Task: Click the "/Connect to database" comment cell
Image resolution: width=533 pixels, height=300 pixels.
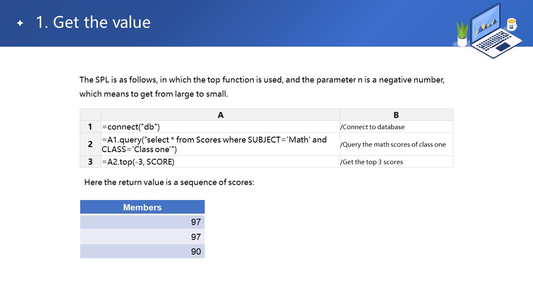Action: [396, 127]
